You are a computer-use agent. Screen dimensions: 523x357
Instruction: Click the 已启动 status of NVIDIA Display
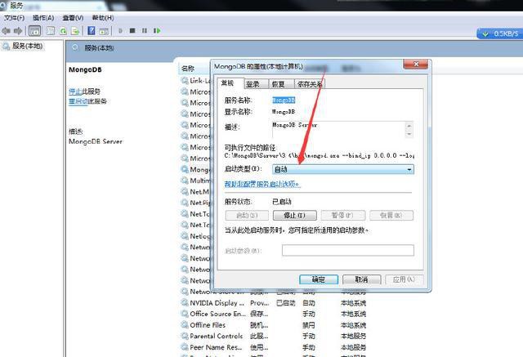coord(286,303)
